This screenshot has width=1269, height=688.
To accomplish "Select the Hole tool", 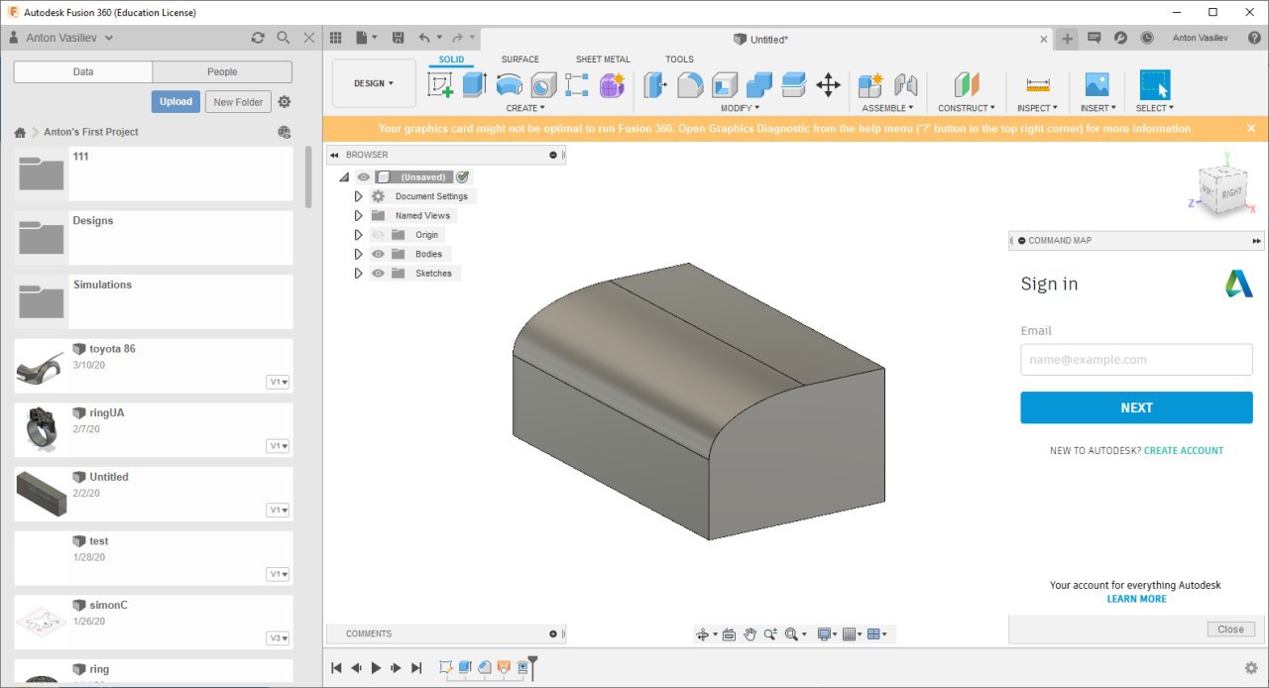I will click(542, 85).
